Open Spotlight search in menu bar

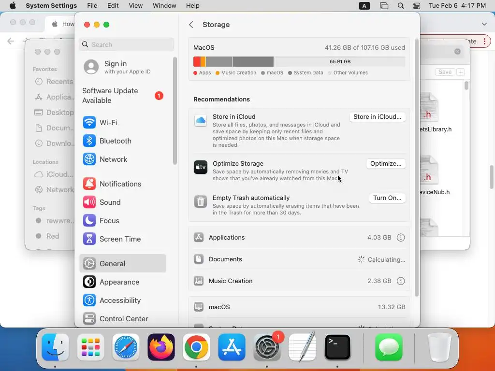pos(401,6)
